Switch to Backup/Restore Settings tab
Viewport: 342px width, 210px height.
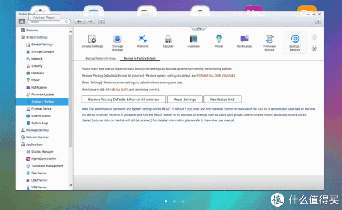click(x=100, y=58)
